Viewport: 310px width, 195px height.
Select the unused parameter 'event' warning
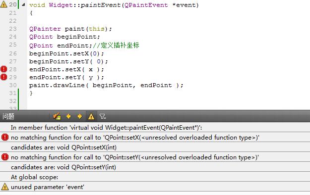(155, 187)
